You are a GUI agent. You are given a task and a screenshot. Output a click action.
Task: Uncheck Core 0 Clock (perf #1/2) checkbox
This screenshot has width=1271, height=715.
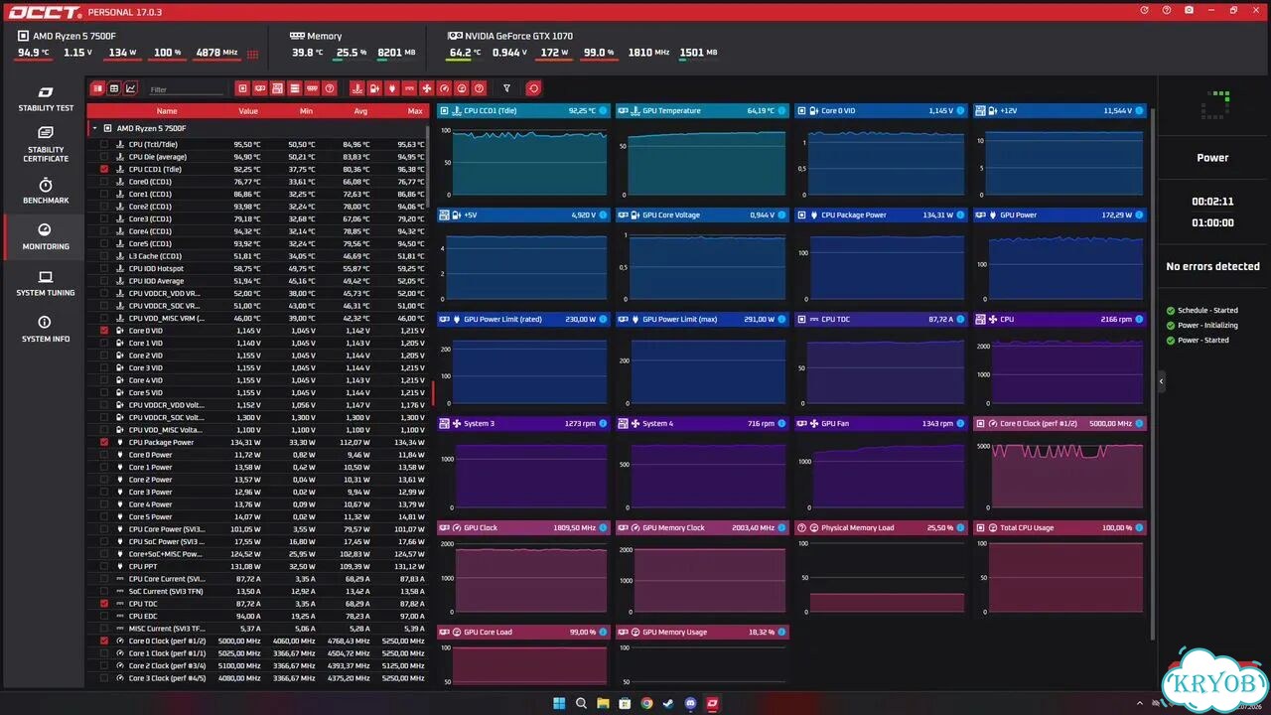point(104,642)
